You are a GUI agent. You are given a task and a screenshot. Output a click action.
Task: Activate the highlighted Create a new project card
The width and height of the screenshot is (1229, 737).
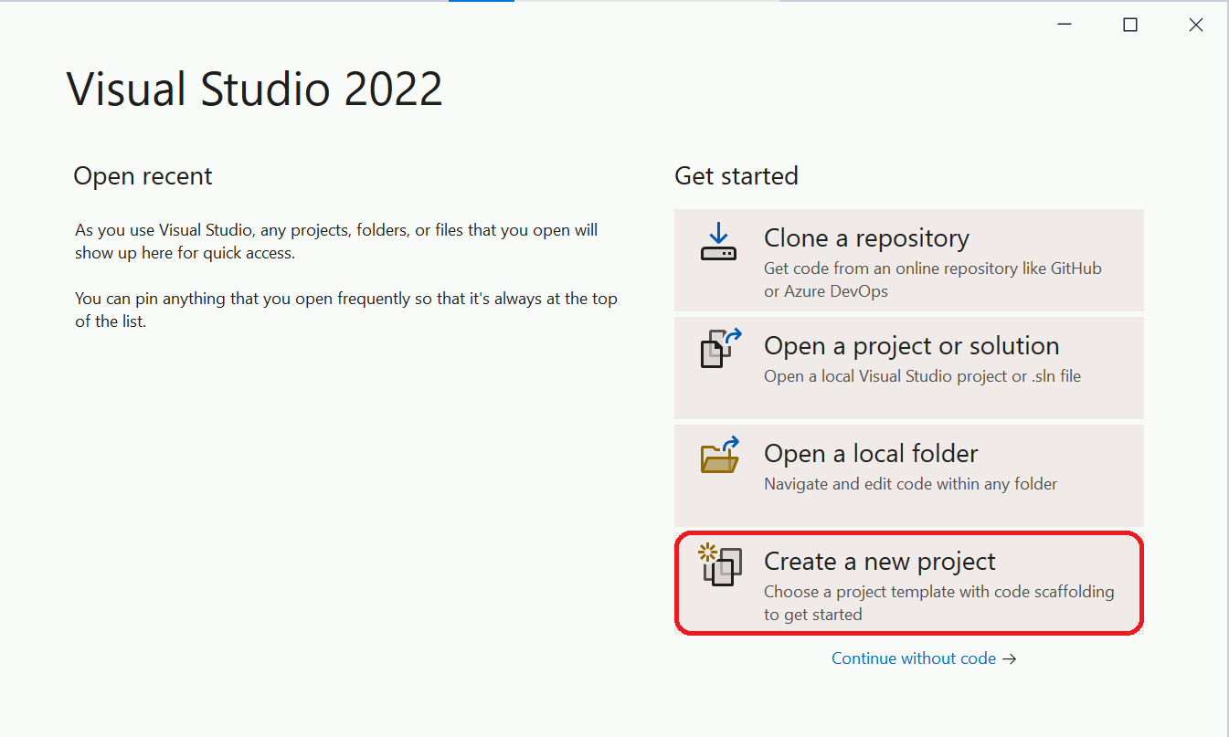908,583
